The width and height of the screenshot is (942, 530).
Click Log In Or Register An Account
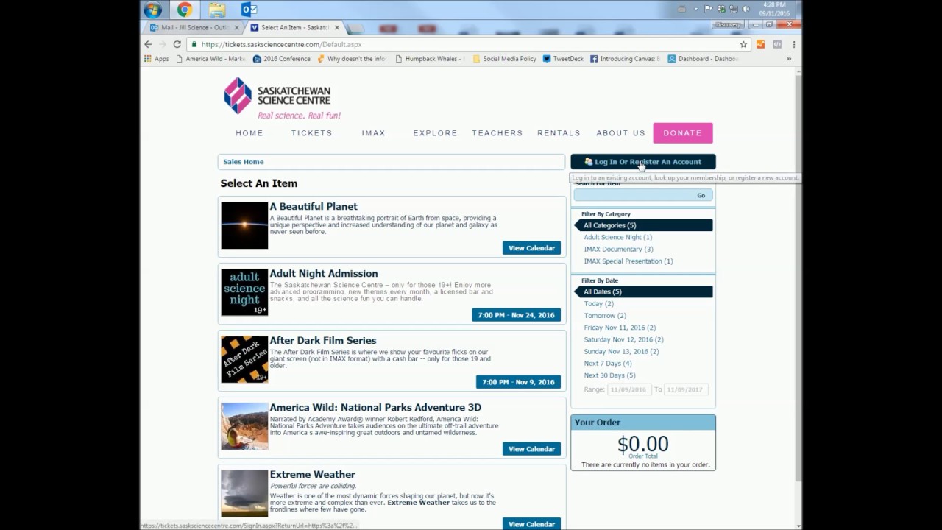643,162
